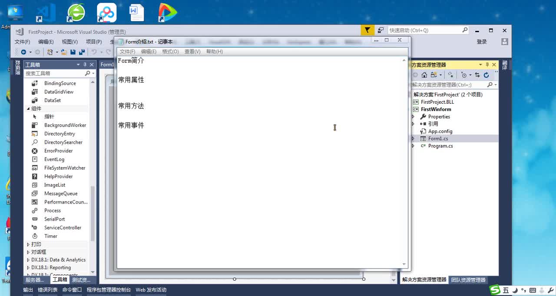This screenshot has height=296, width=556.
Task: Expand DX.18.1: Data & Analytics group
Action: click(28, 260)
